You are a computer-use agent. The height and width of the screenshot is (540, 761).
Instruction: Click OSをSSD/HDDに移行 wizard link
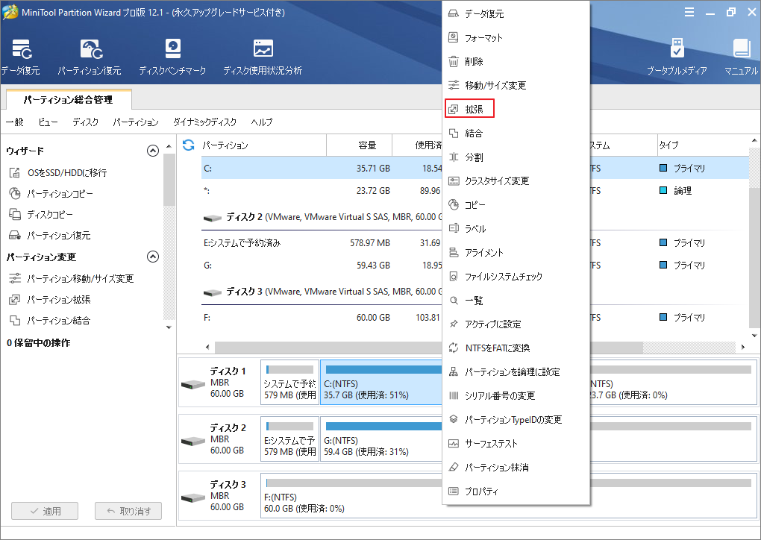[x=66, y=172]
